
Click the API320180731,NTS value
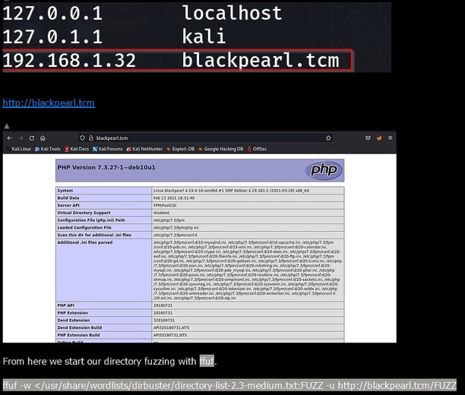(x=171, y=327)
